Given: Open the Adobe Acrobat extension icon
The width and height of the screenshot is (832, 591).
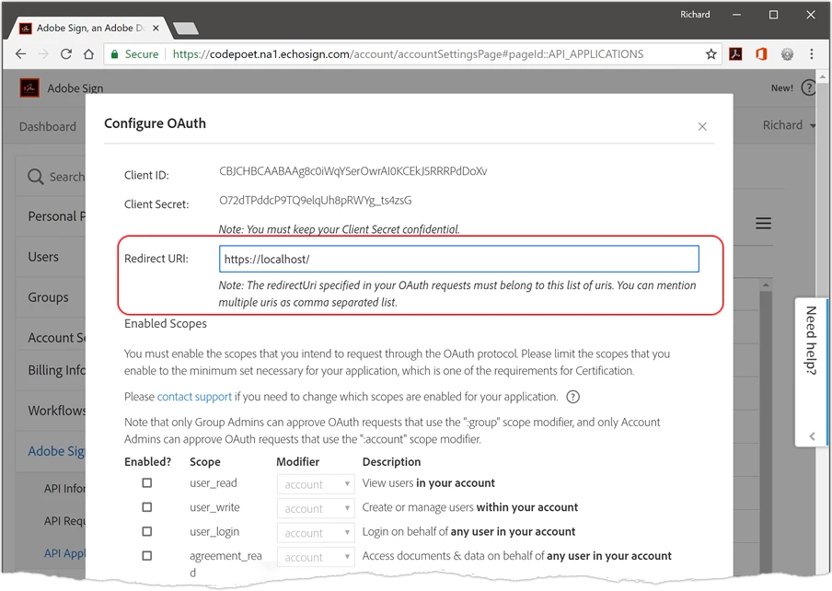Looking at the screenshot, I should pos(735,54).
